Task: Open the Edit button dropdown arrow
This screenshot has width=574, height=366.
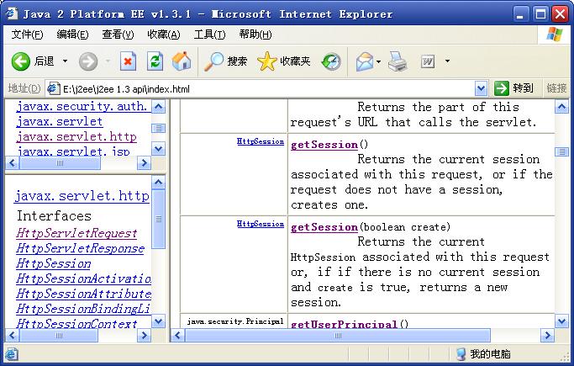Action: 447,61
